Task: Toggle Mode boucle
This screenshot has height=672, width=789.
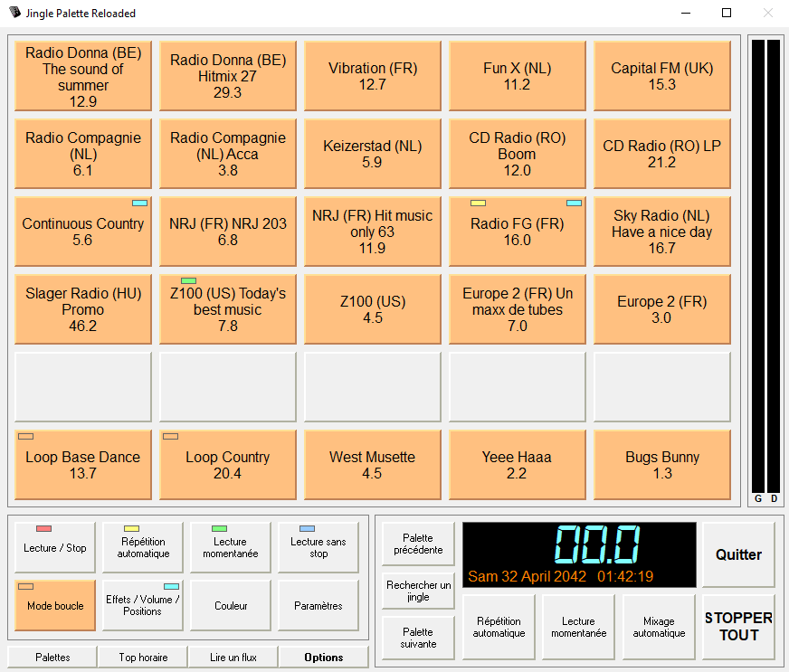Action: tap(55, 605)
